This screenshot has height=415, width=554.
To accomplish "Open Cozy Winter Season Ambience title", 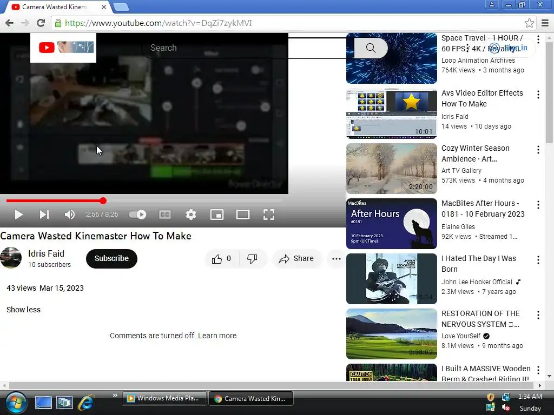I will tap(475, 153).
